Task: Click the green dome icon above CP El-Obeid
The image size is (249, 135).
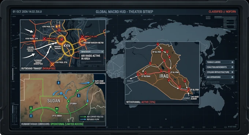Action: [57, 109]
